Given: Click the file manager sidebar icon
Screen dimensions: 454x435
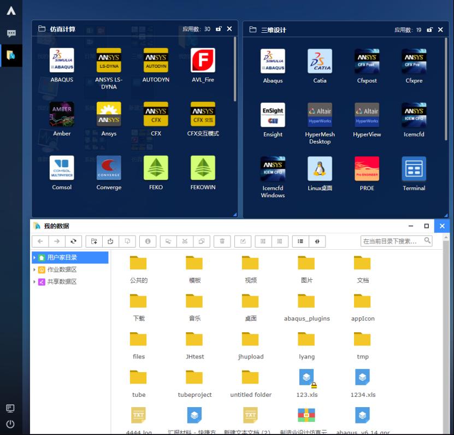Looking at the screenshot, I should [11, 55].
